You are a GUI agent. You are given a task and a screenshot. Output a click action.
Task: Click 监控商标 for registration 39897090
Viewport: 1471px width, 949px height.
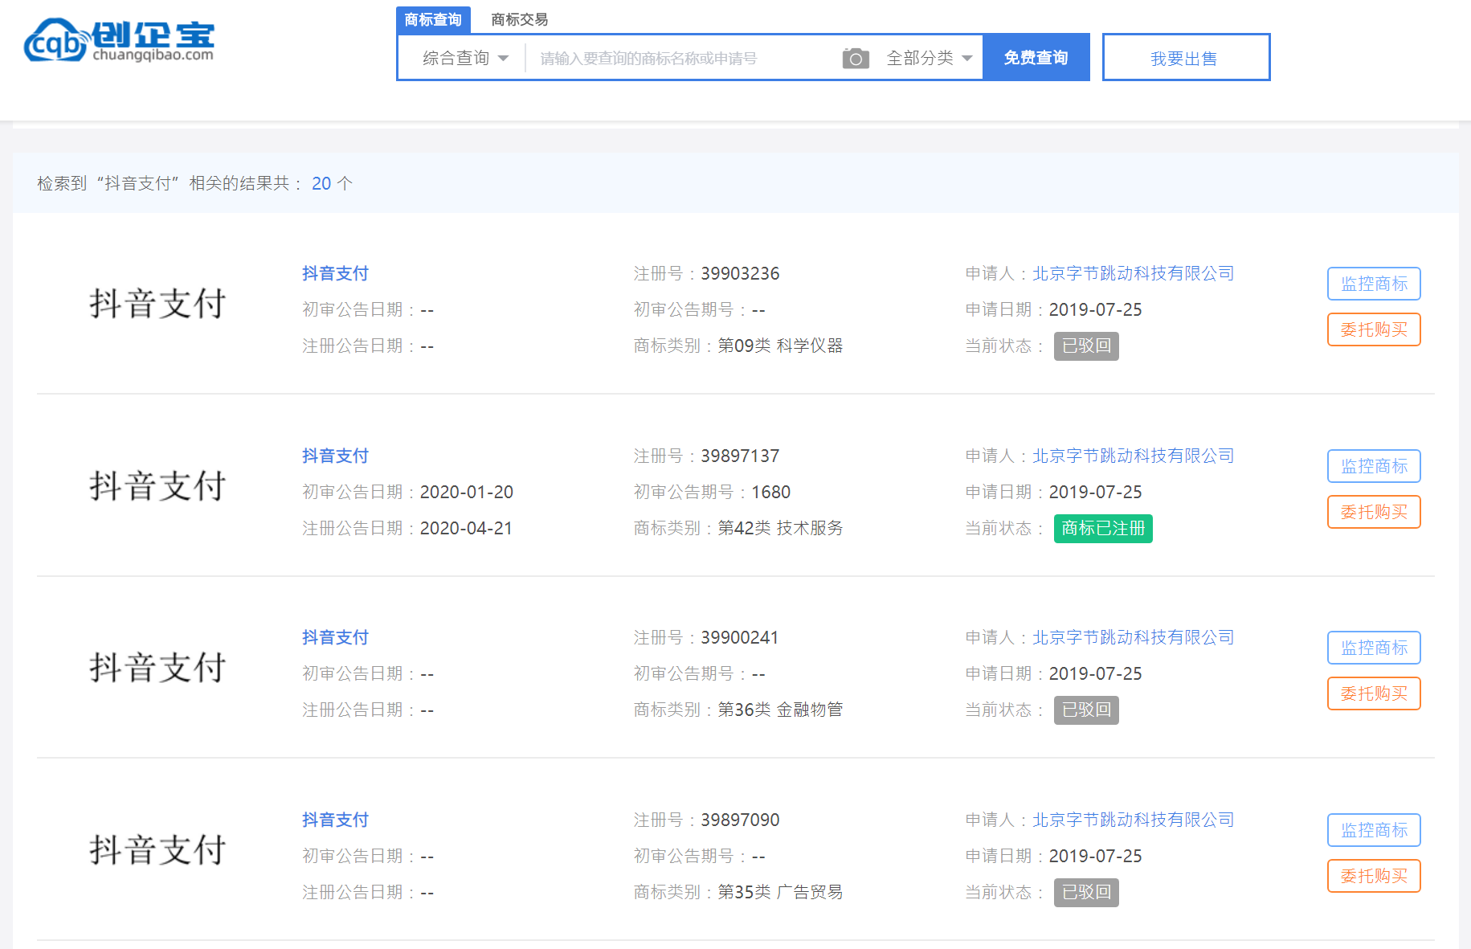point(1374,830)
